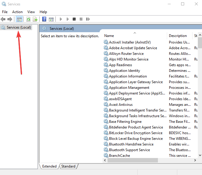The image size is (202, 175).
Task: Select Block Level Backup Engine Service
Action: coord(136,139)
